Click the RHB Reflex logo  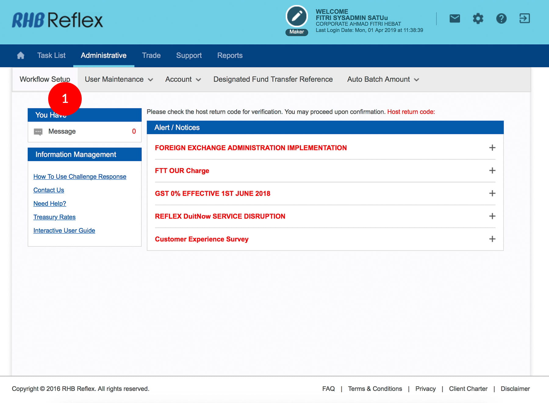[57, 20]
